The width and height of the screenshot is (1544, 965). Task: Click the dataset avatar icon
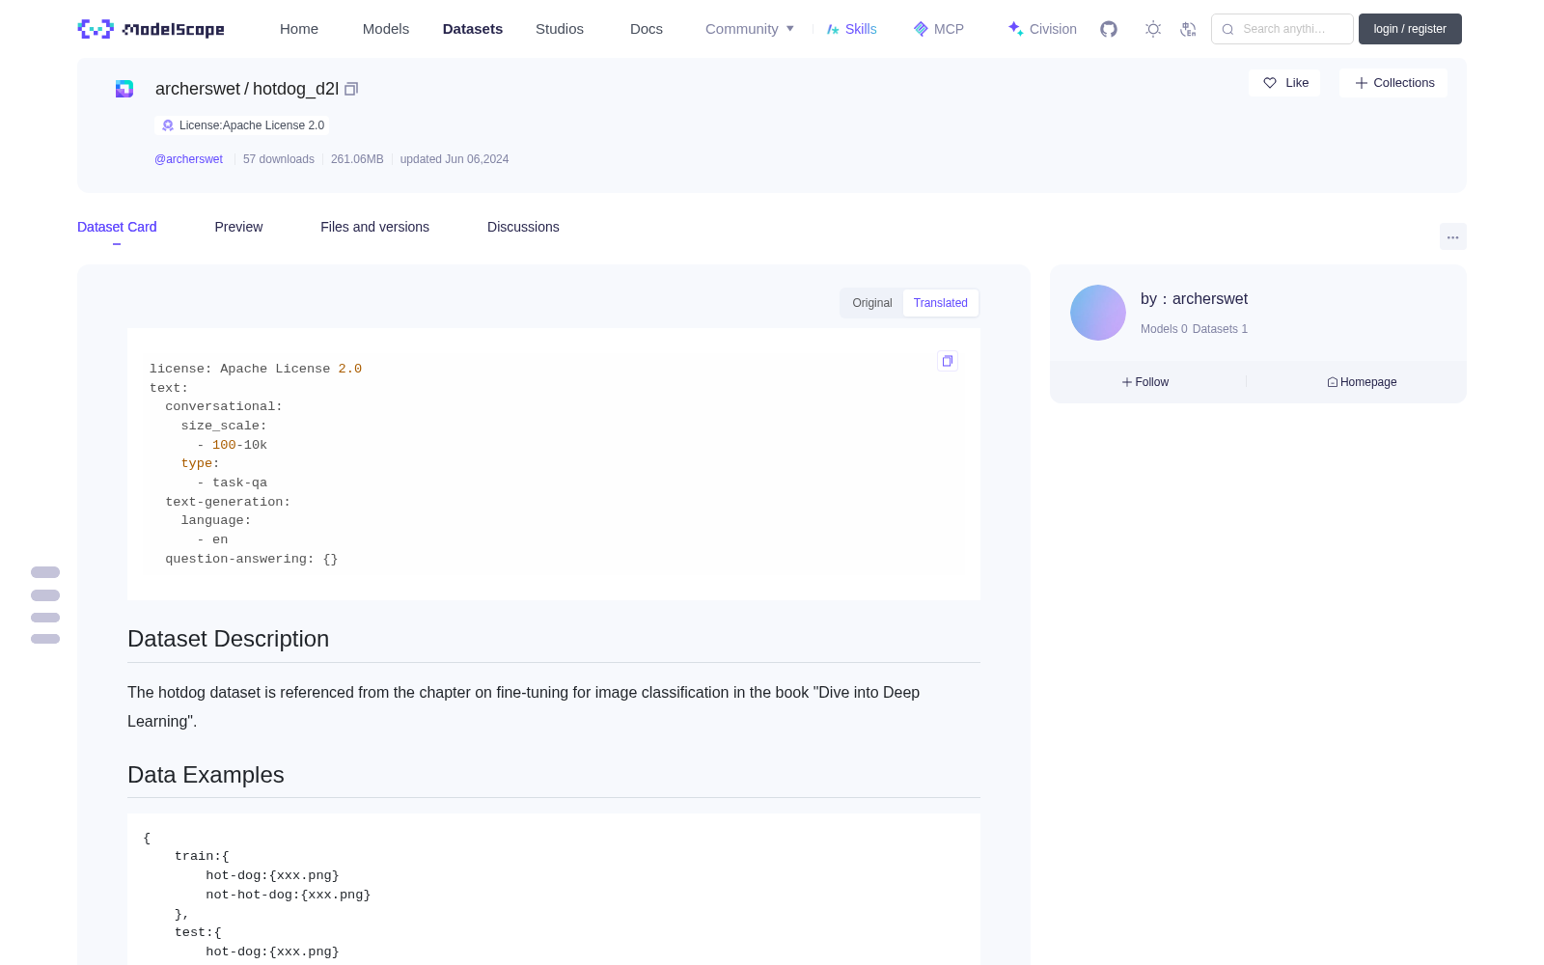click(124, 89)
